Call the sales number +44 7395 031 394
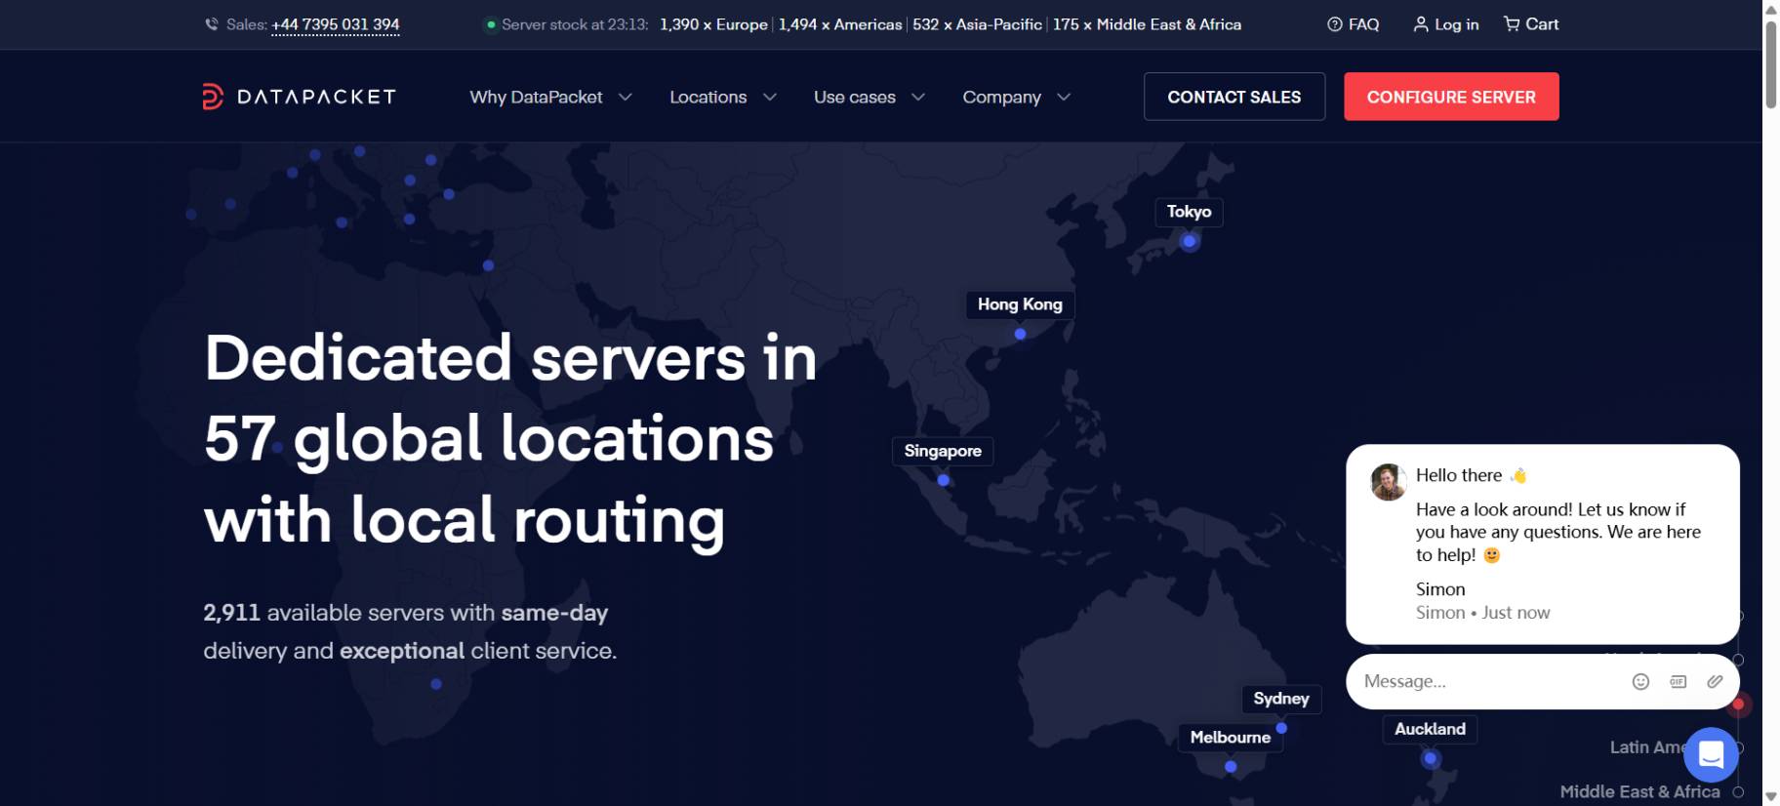This screenshot has height=806, width=1780. [336, 24]
